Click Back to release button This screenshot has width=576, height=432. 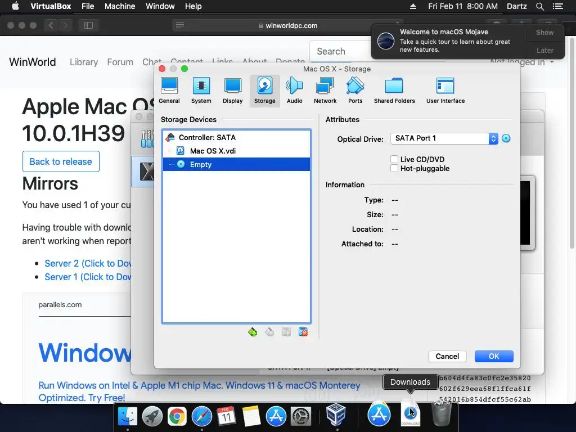click(61, 161)
